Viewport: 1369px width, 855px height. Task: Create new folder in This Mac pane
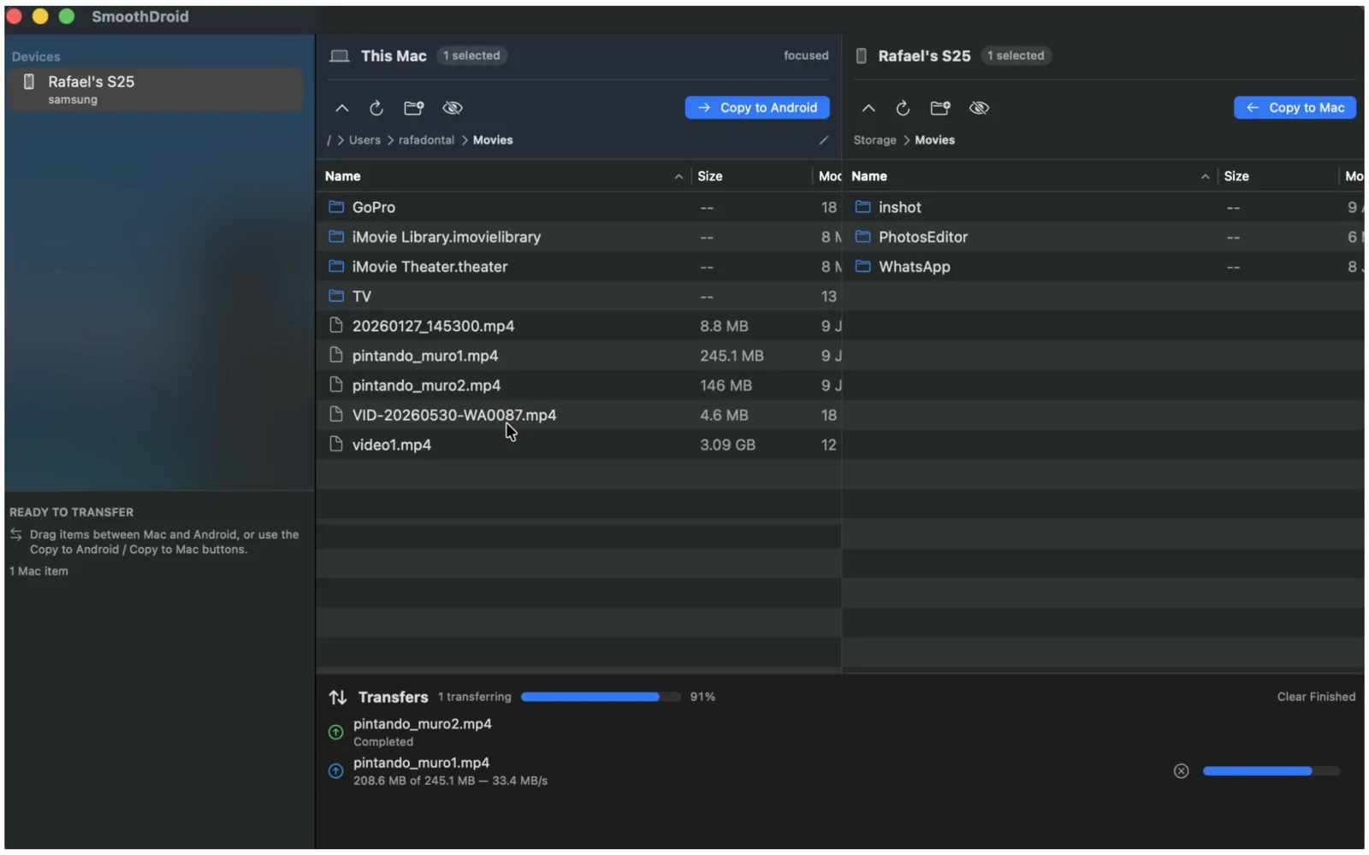[x=414, y=109]
